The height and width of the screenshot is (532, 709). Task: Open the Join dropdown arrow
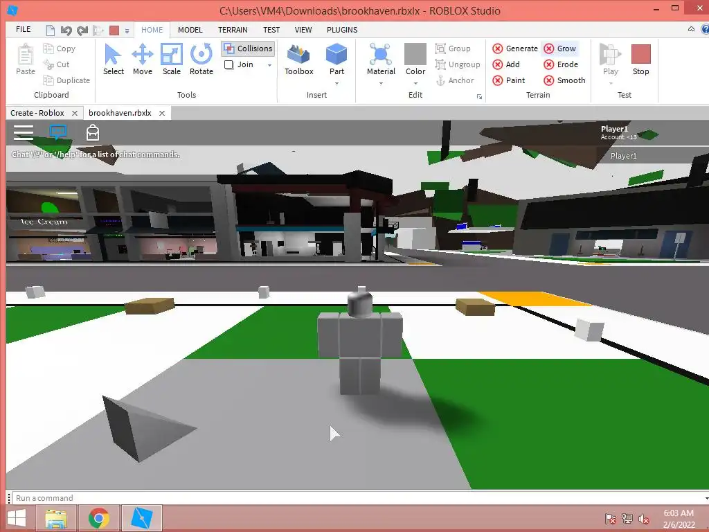point(269,65)
